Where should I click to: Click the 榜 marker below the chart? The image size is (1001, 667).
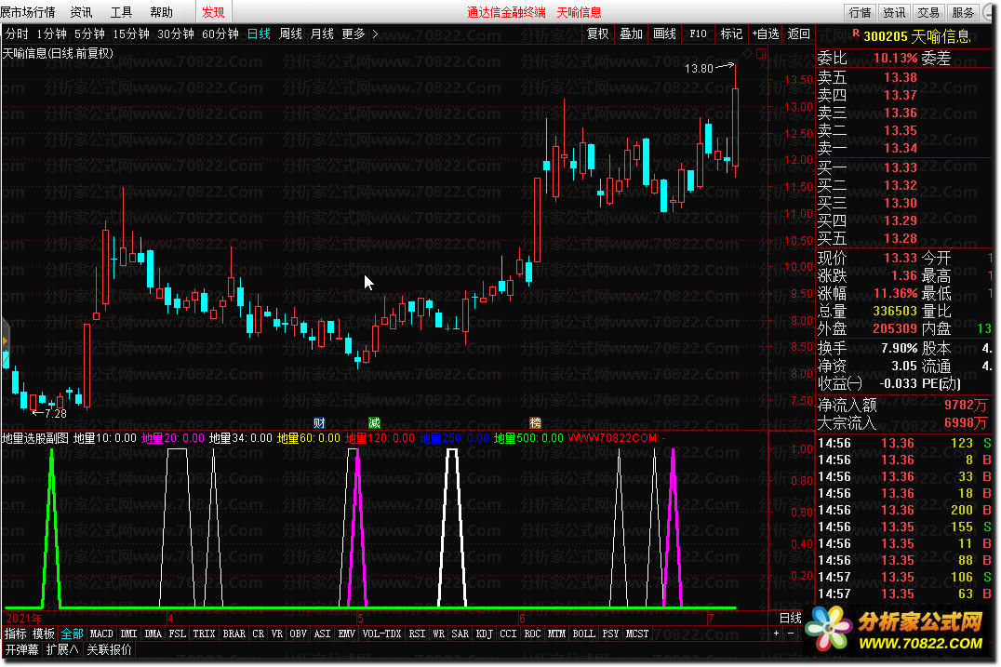536,423
